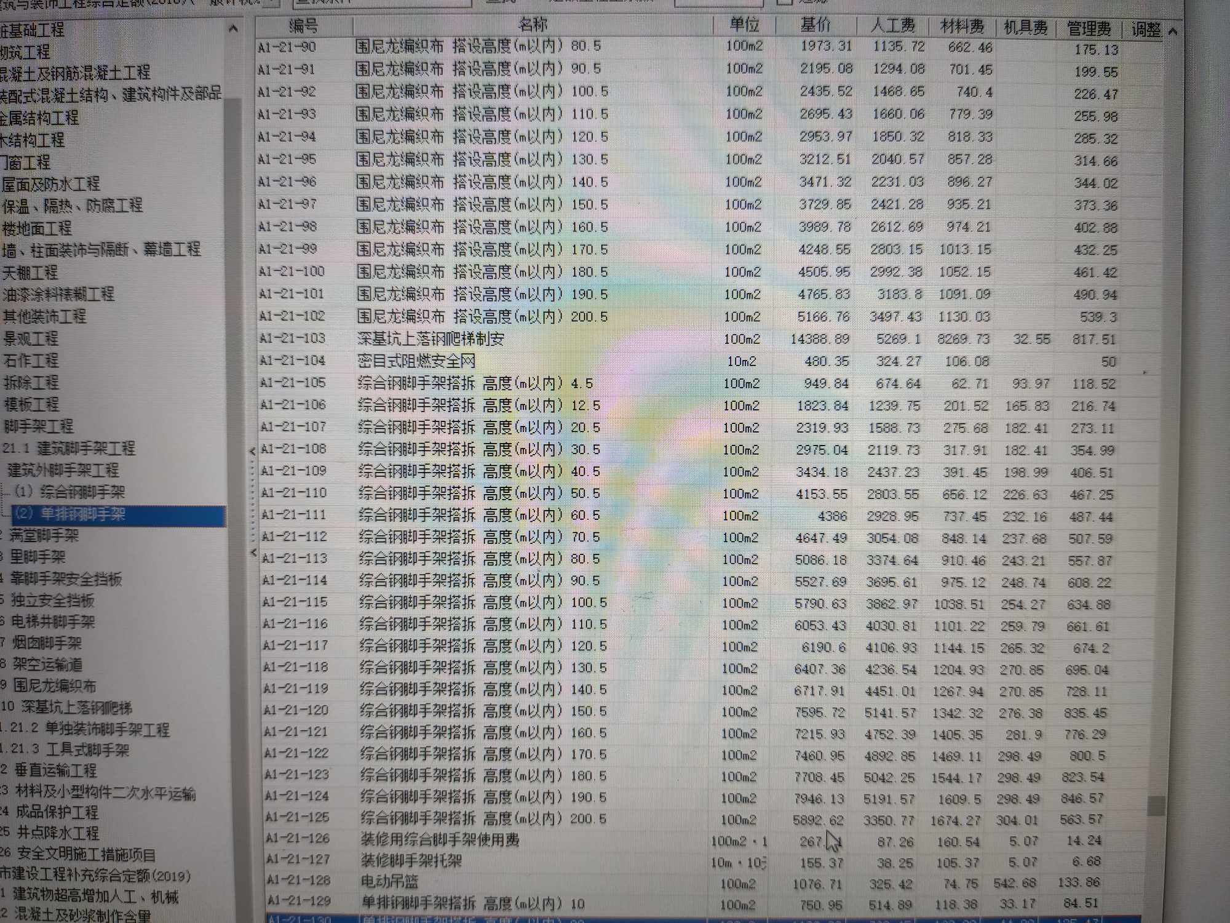This screenshot has height=923, width=1230.
Task: Click the table scroll-up arrow
Action: coord(1173,31)
